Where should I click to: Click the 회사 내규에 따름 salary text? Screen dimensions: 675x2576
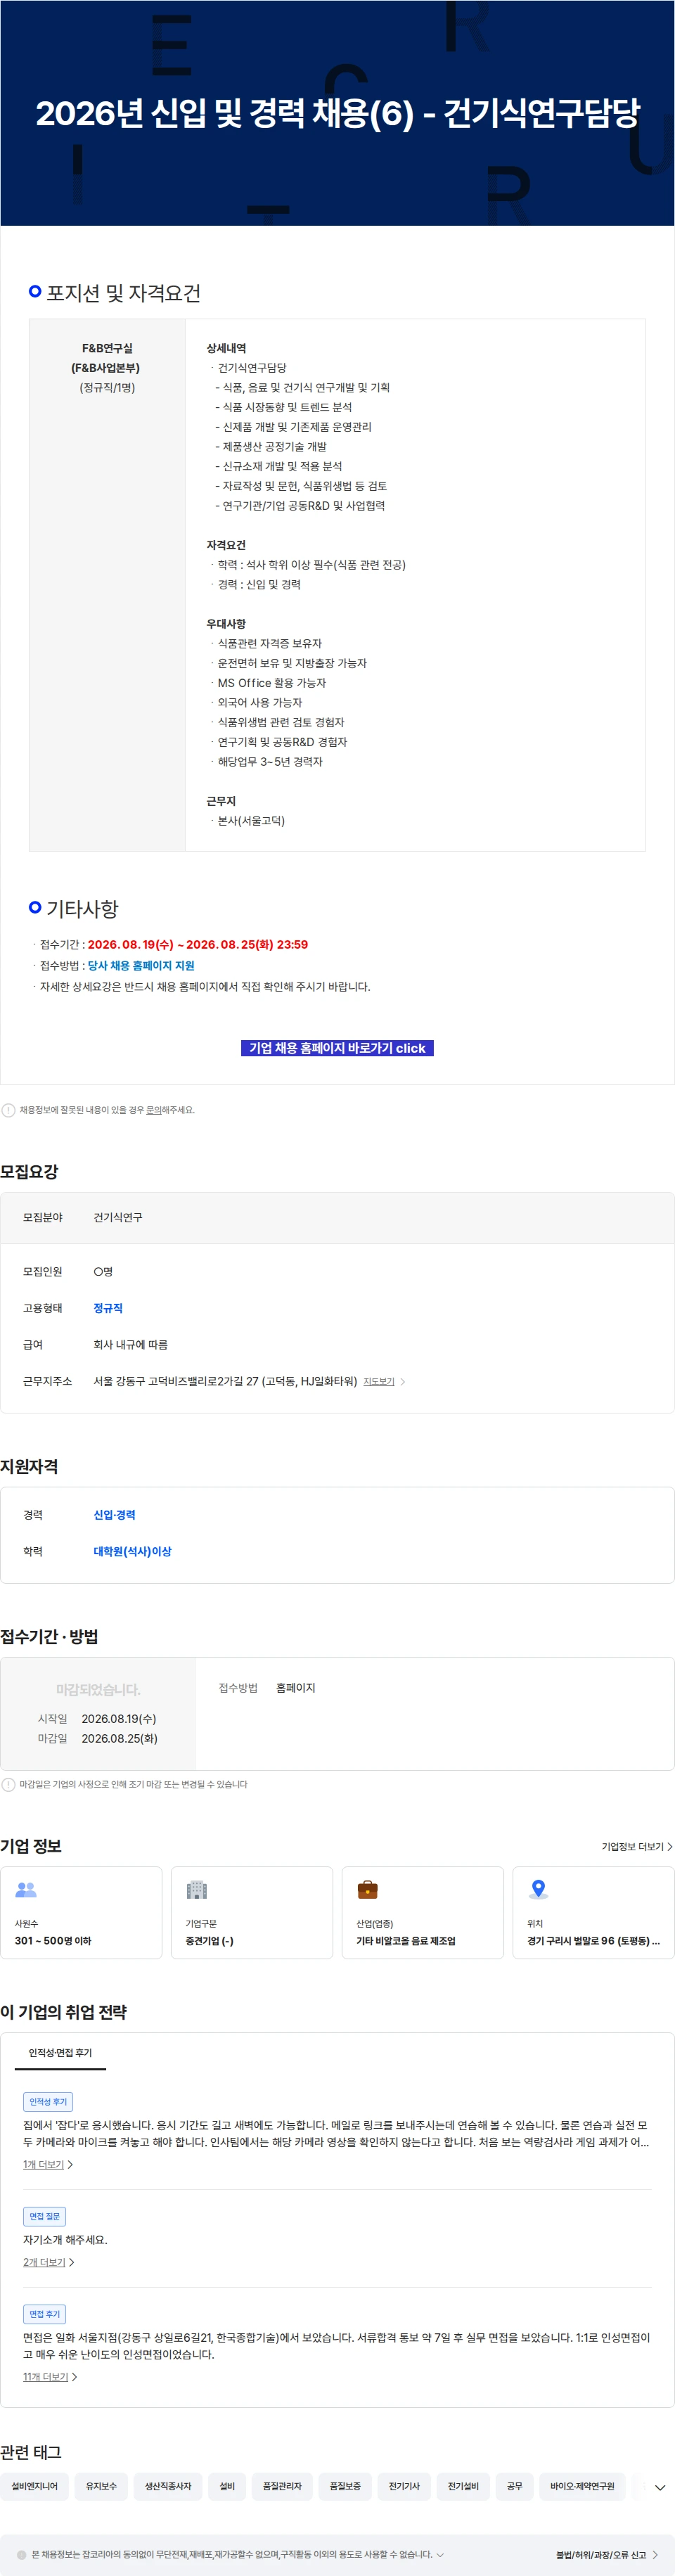(131, 1345)
